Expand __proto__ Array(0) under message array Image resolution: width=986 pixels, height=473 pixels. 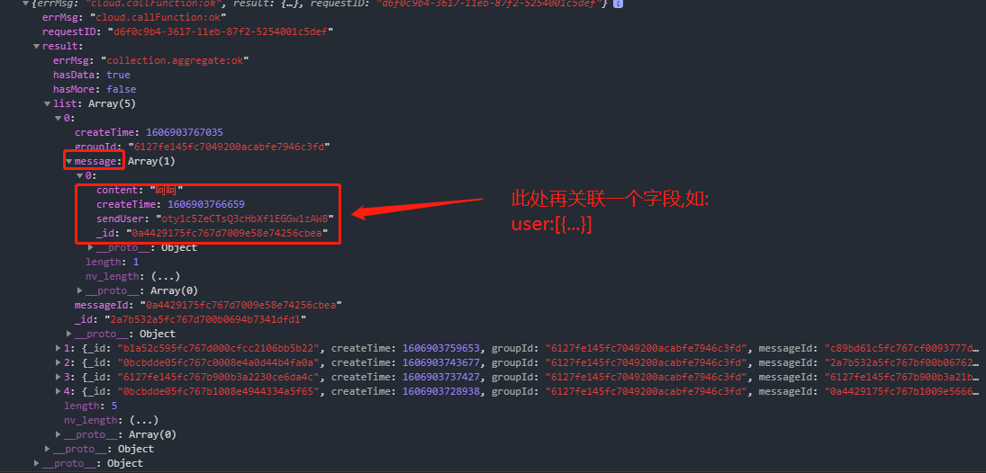pos(80,290)
